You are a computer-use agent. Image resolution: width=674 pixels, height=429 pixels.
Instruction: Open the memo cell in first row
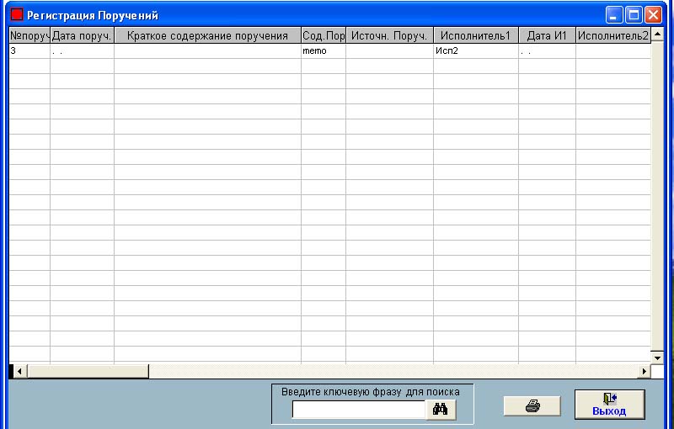click(324, 50)
